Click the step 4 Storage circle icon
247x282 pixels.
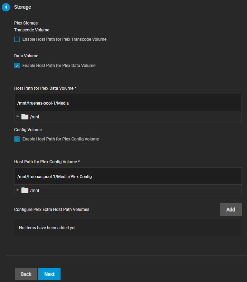click(x=6, y=7)
